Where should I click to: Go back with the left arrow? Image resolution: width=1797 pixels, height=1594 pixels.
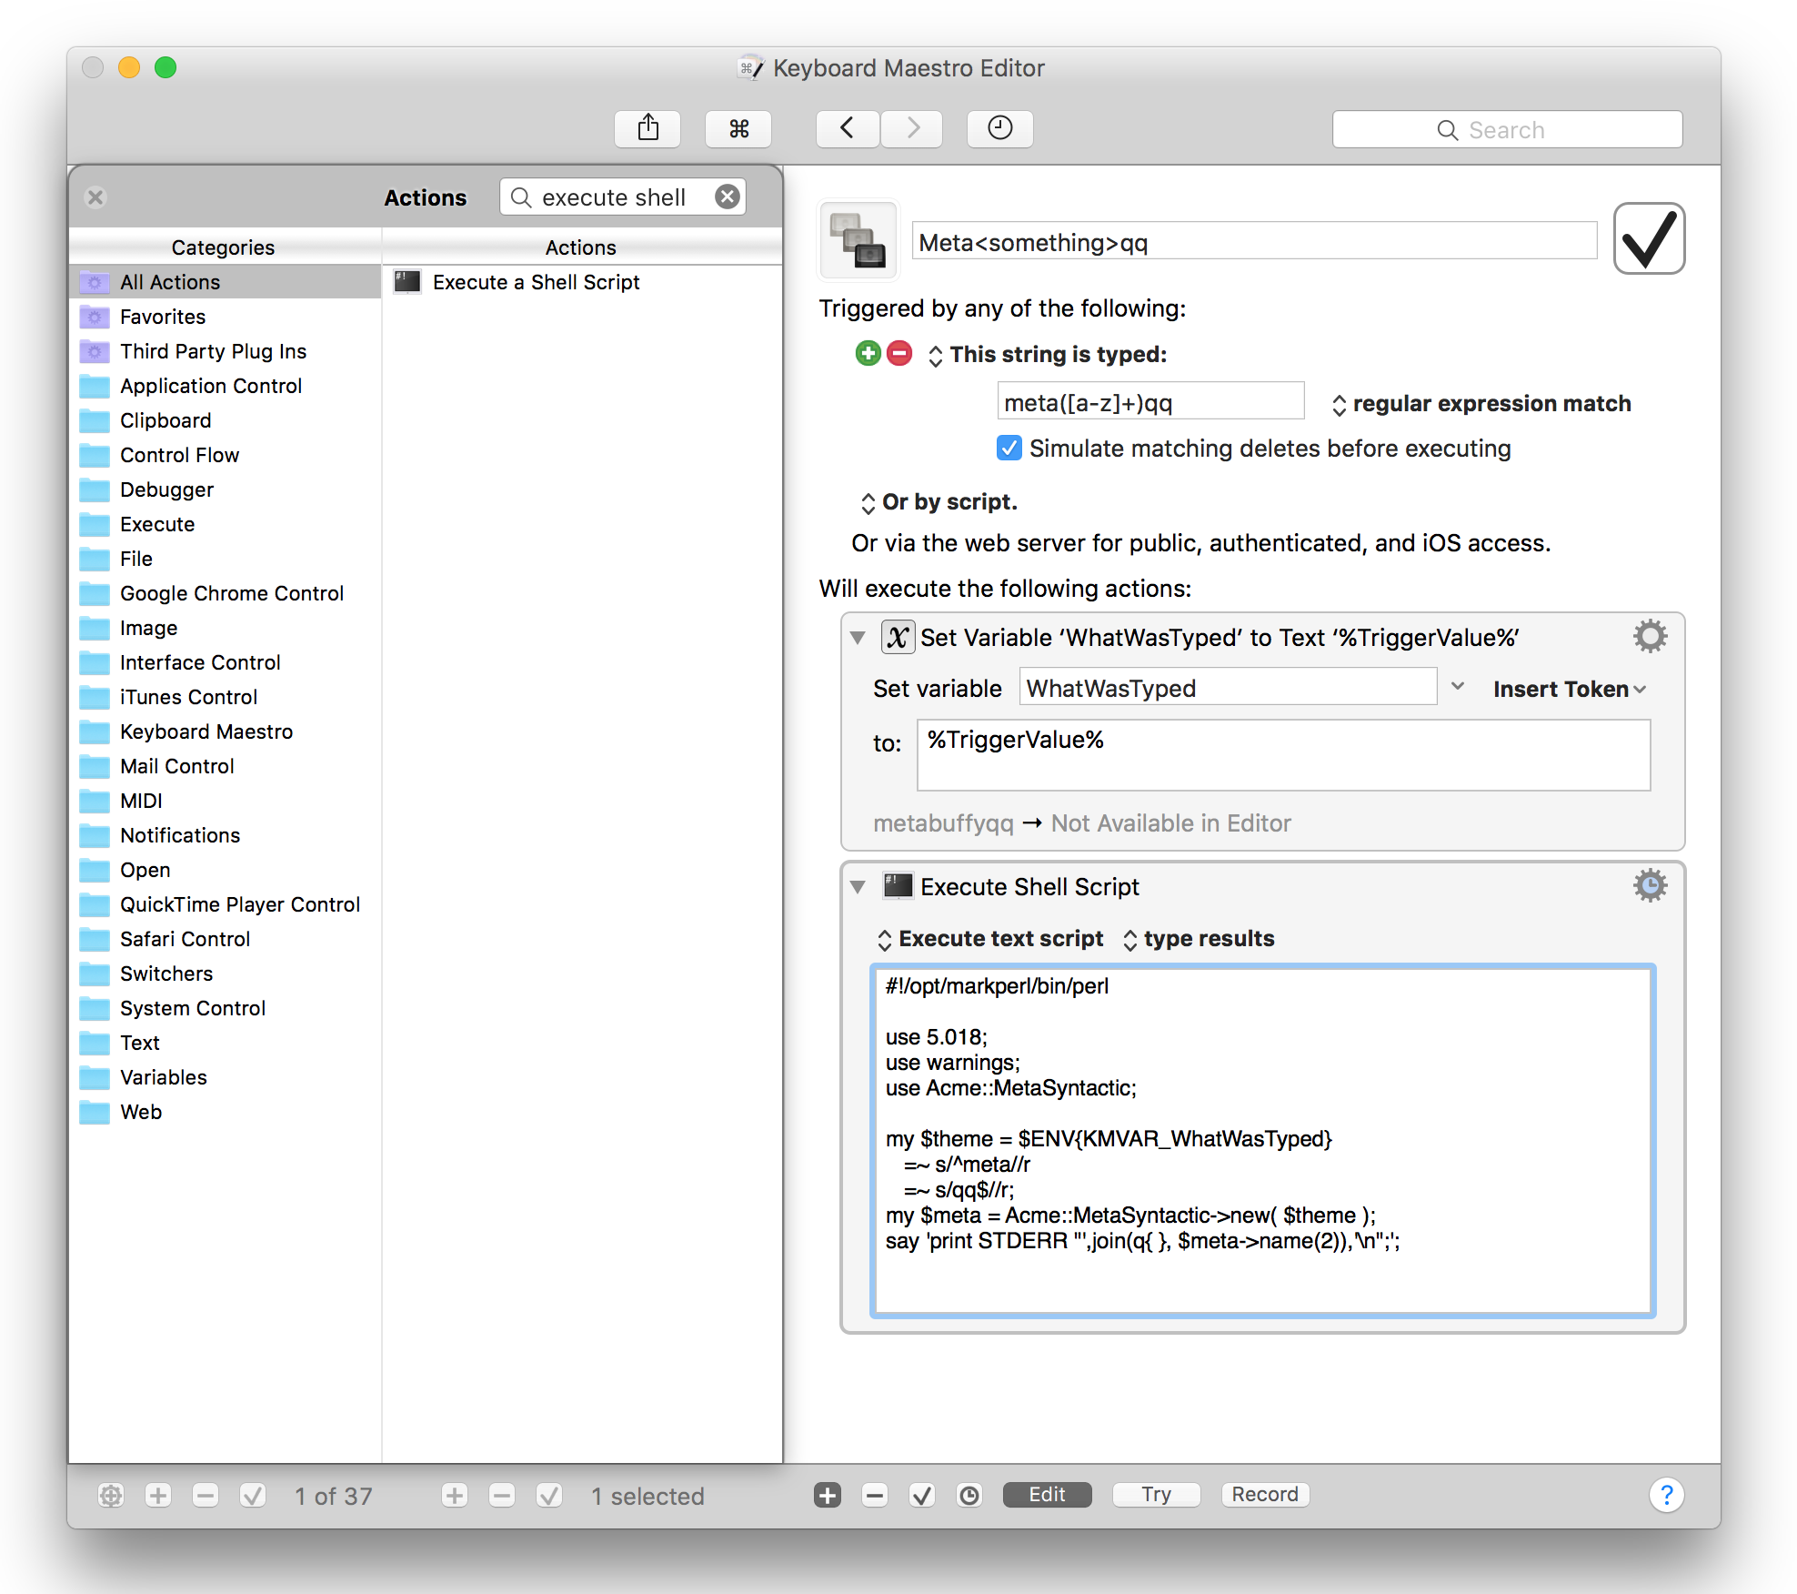(847, 129)
